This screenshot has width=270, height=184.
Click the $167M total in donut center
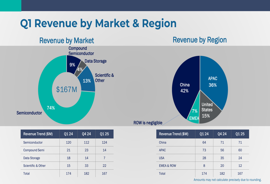tap(66, 89)
